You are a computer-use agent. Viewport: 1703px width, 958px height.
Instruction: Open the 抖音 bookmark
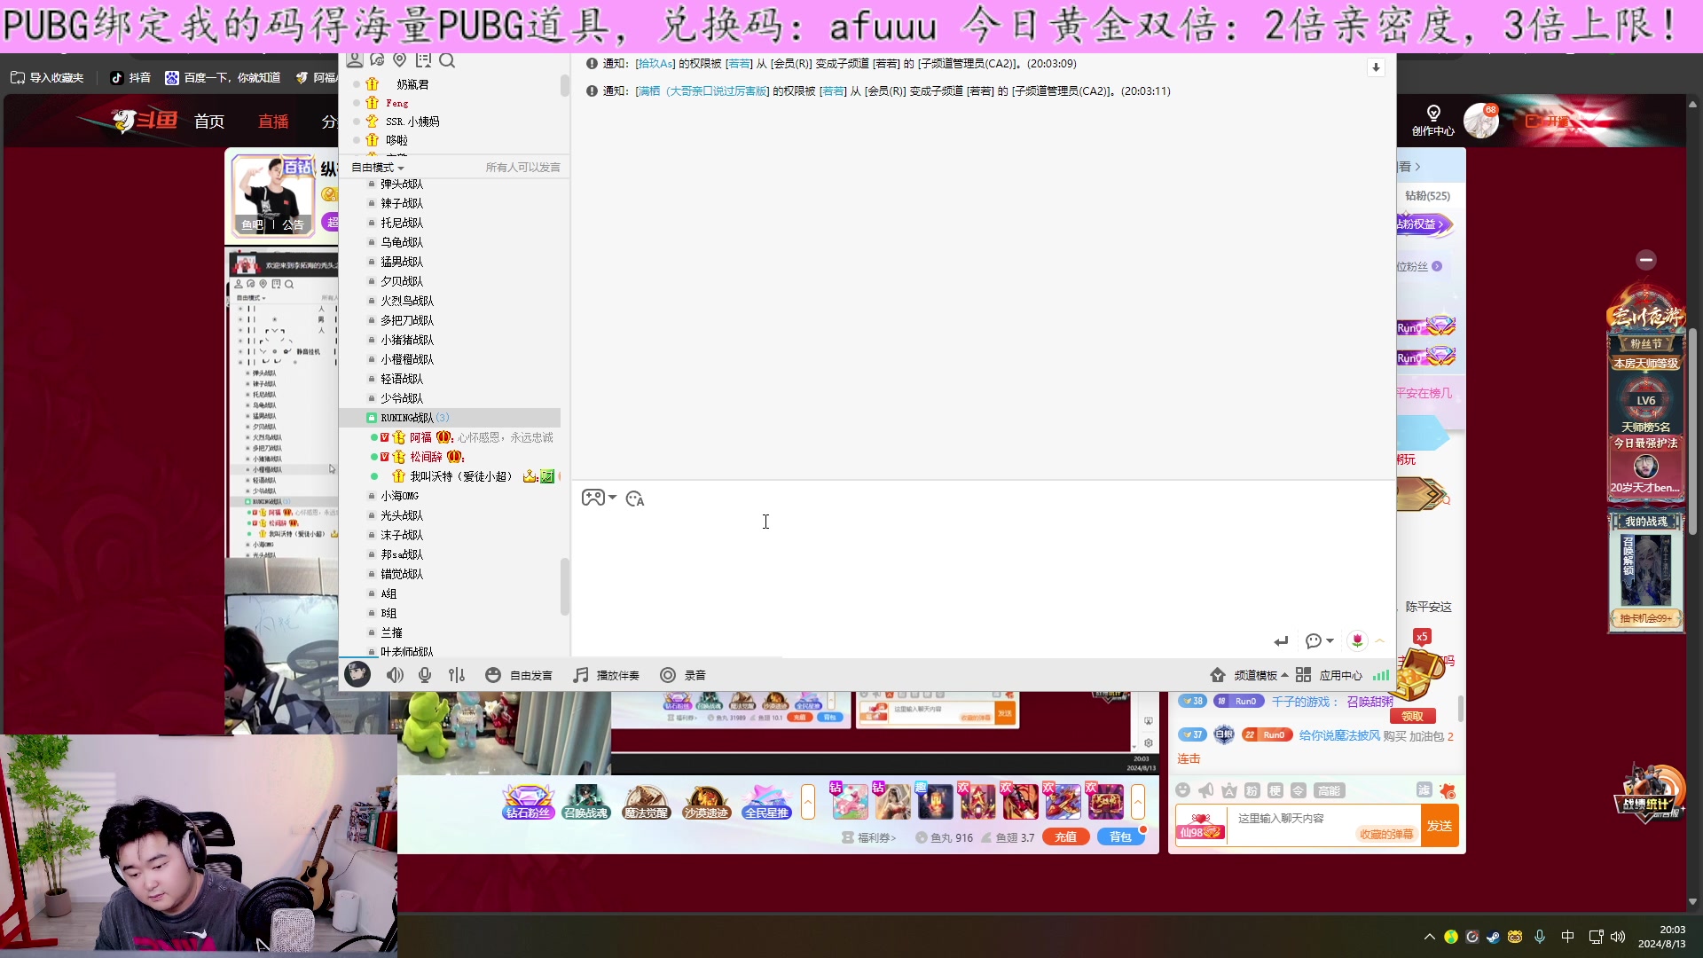click(x=130, y=78)
